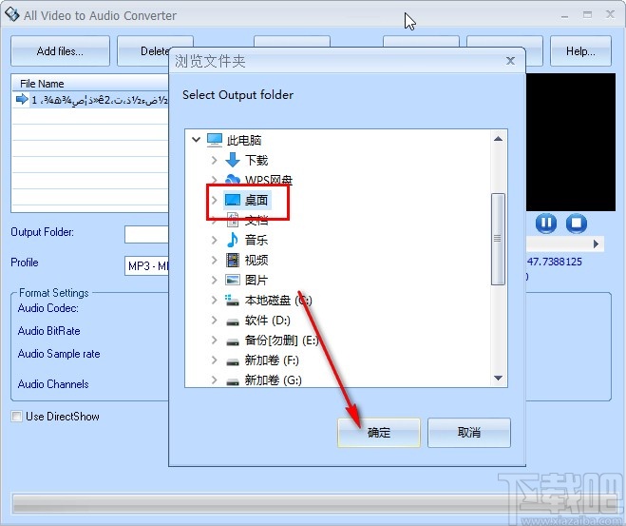Confirm folder with 确定 button

378,433
